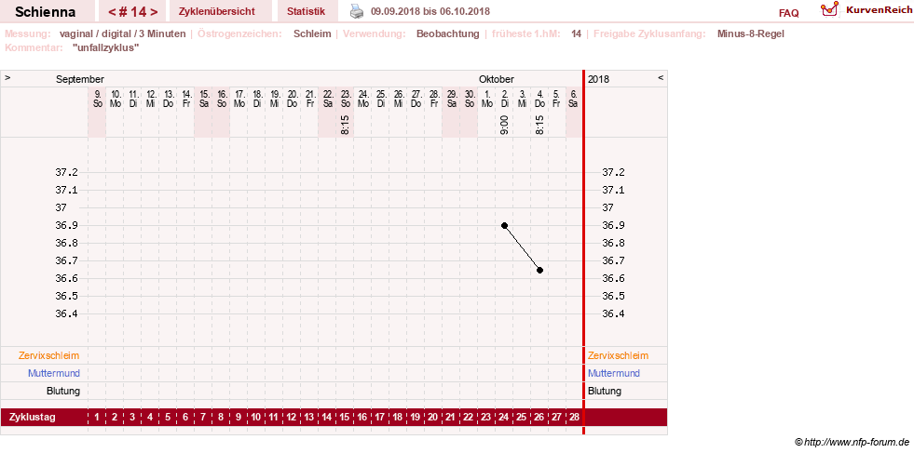Viewport: 914px width, 453px height.
Task: Select the date header 9. So
Action: coord(97,98)
